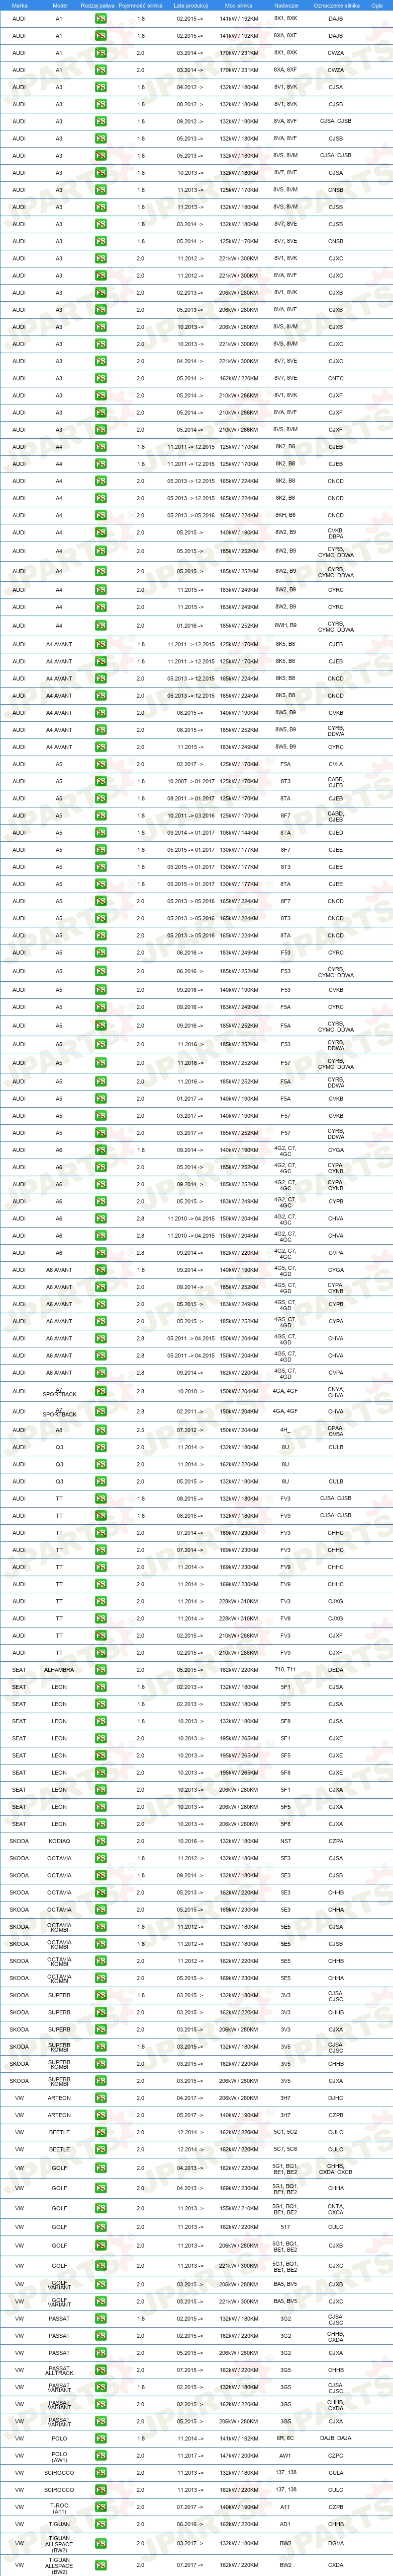Viewport: 393px width, 2576px height.
Task: Select the 147kW / 200KM power cell
Action: (x=238, y=2455)
